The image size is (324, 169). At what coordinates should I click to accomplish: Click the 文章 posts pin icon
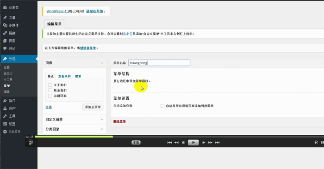click(5, 18)
